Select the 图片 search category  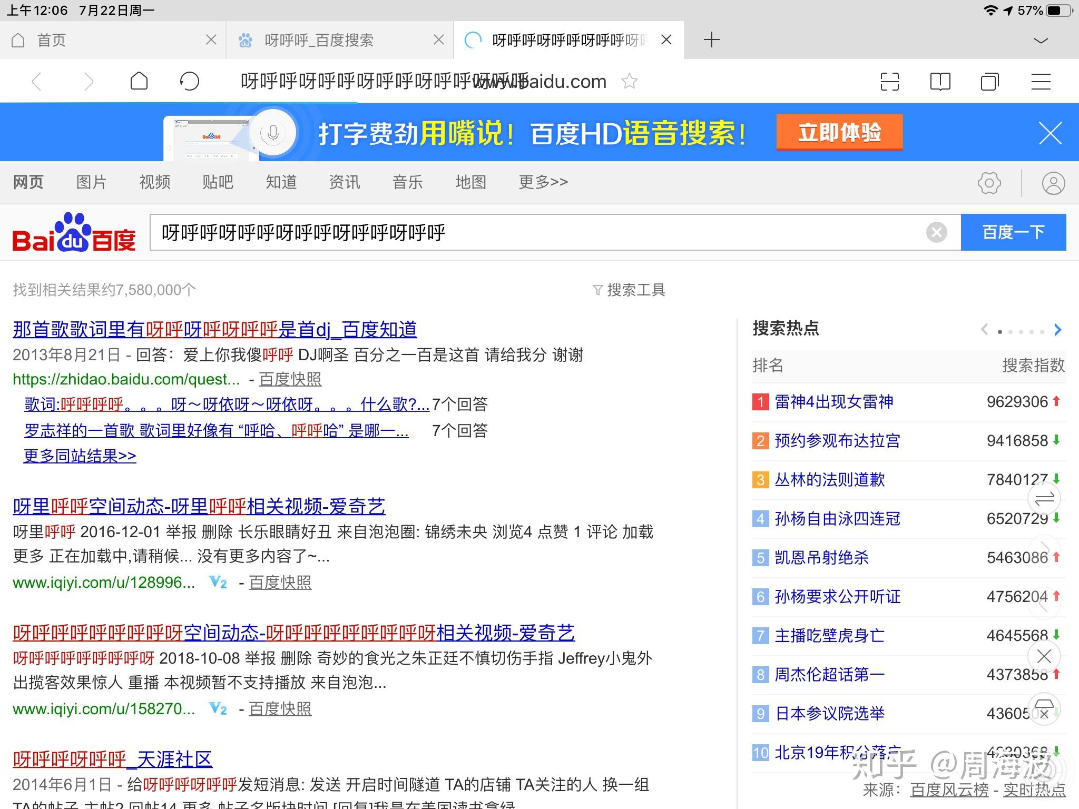click(x=92, y=182)
